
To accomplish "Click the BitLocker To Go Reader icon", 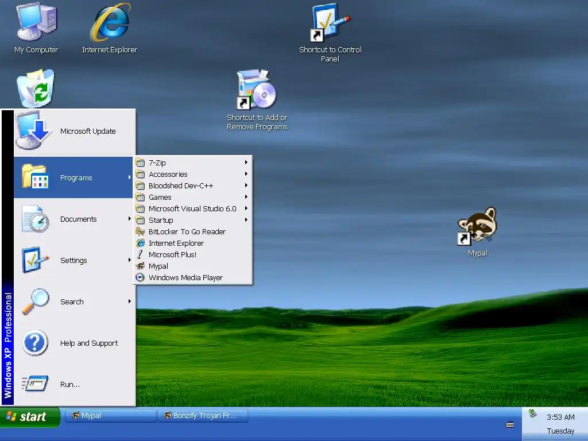I will coord(140,231).
